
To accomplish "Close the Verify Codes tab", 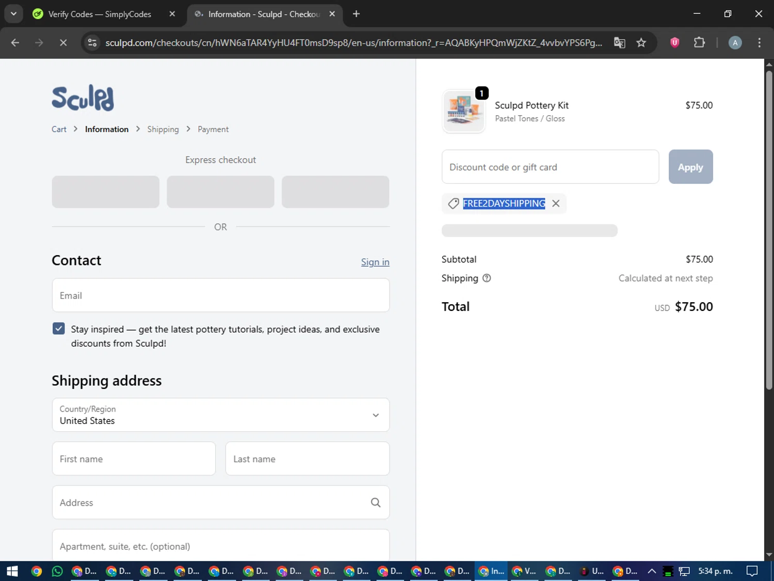I will click(172, 14).
